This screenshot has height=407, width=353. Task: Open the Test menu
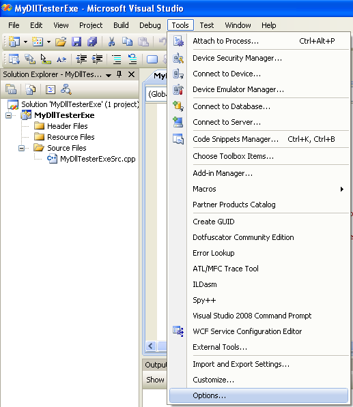(207, 25)
